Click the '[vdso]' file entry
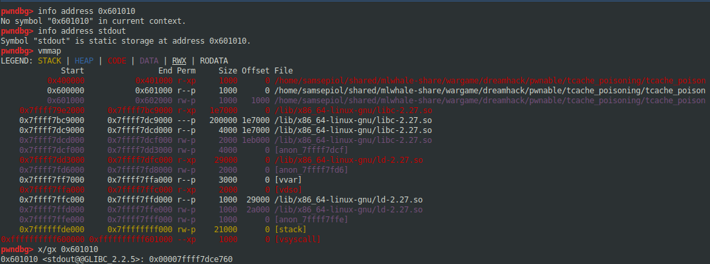The width and height of the screenshot is (710, 264). pyautogui.click(x=288, y=190)
